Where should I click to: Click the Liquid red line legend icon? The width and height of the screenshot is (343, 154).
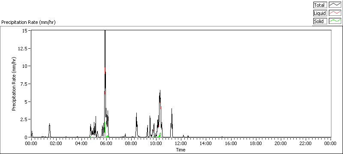point(335,13)
